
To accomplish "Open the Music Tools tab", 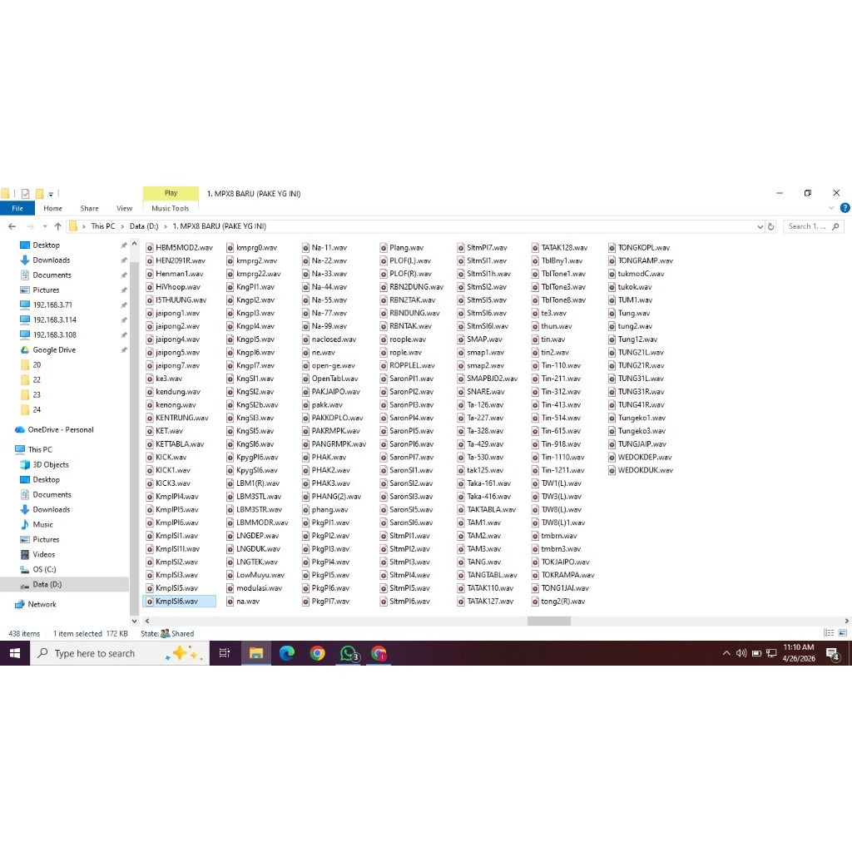I will tap(170, 208).
